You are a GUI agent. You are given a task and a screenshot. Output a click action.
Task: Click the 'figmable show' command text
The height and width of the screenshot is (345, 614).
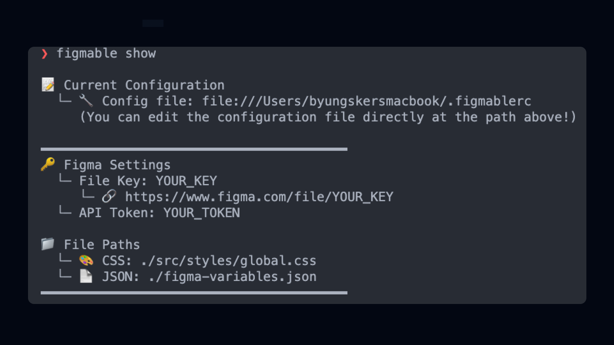coord(106,54)
